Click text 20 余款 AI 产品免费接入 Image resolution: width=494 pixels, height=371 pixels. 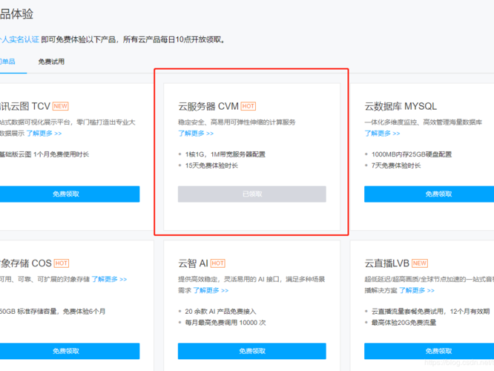click(220, 312)
